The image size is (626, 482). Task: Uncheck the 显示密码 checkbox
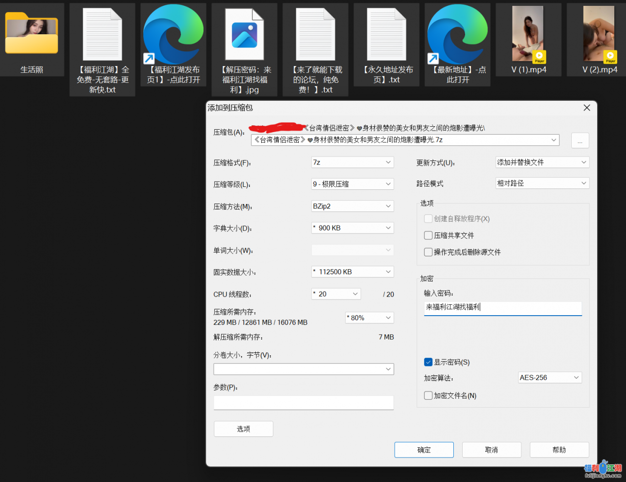[x=428, y=362]
